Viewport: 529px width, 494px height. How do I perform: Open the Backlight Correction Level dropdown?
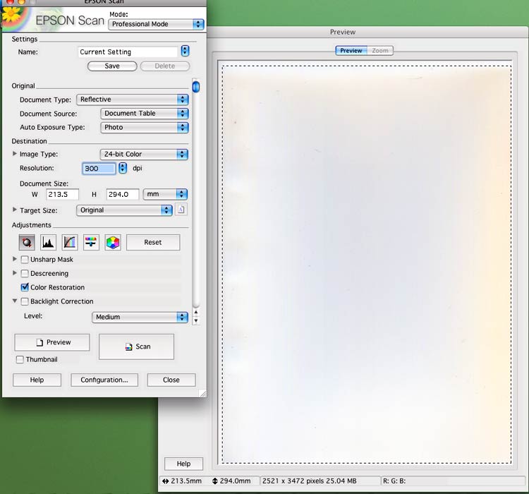pyautogui.click(x=140, y=317)
